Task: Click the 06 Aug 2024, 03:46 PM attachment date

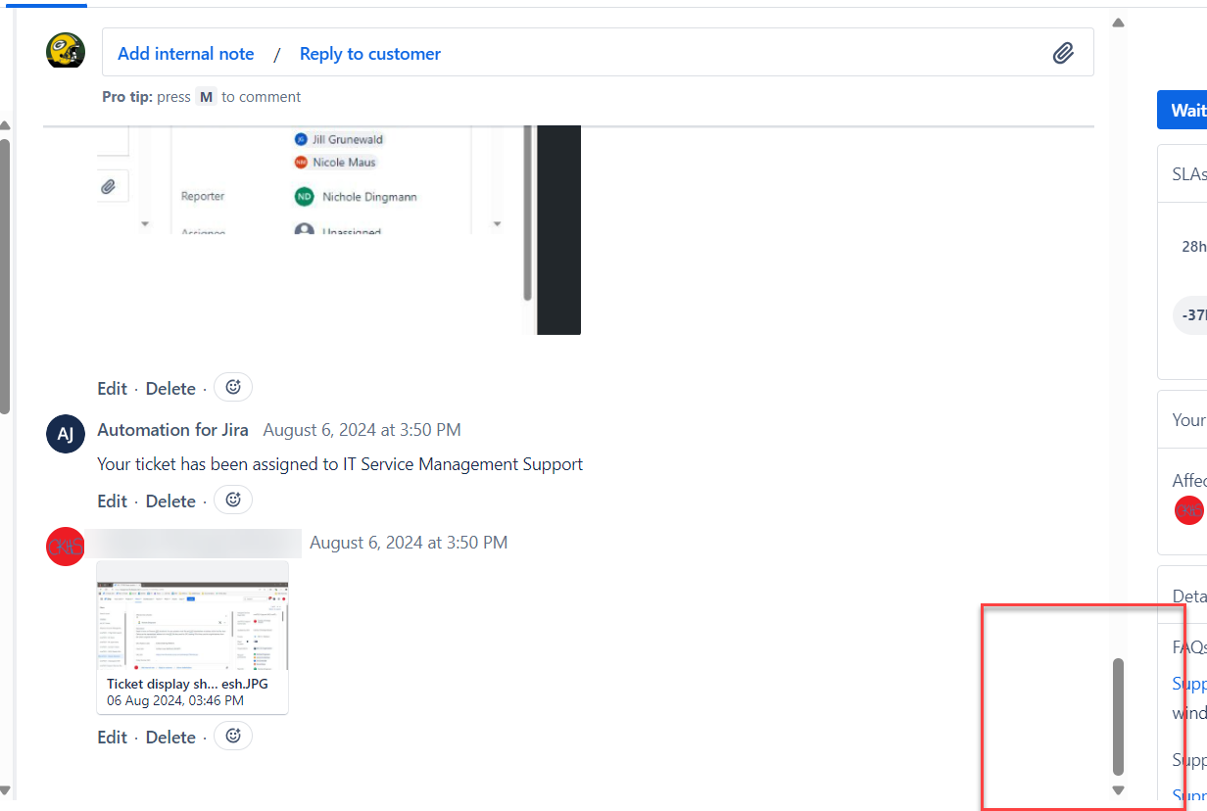Action: pyautogui.click(x=175, y=700)
